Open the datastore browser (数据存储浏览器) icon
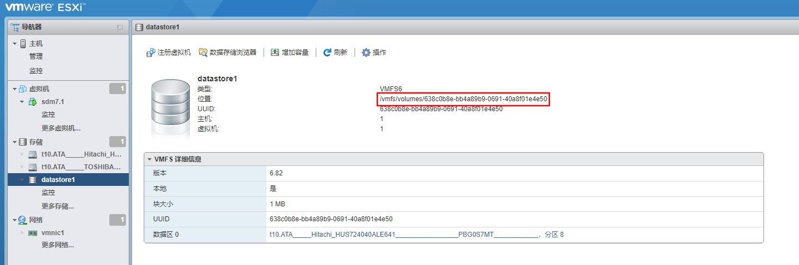 click(203, 53)
